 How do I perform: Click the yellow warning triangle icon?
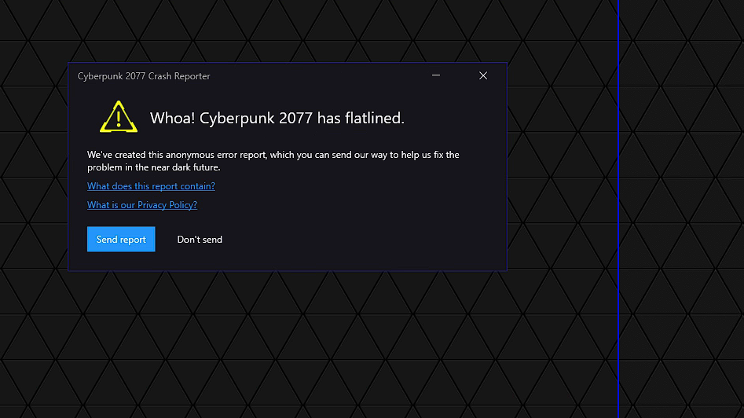pyautogui.click(x=119, y=117)
